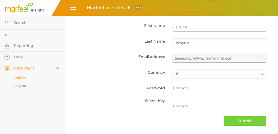Click the Marfeel Insight logo
The width and height of the screenshot is (278, 134).
24,8
